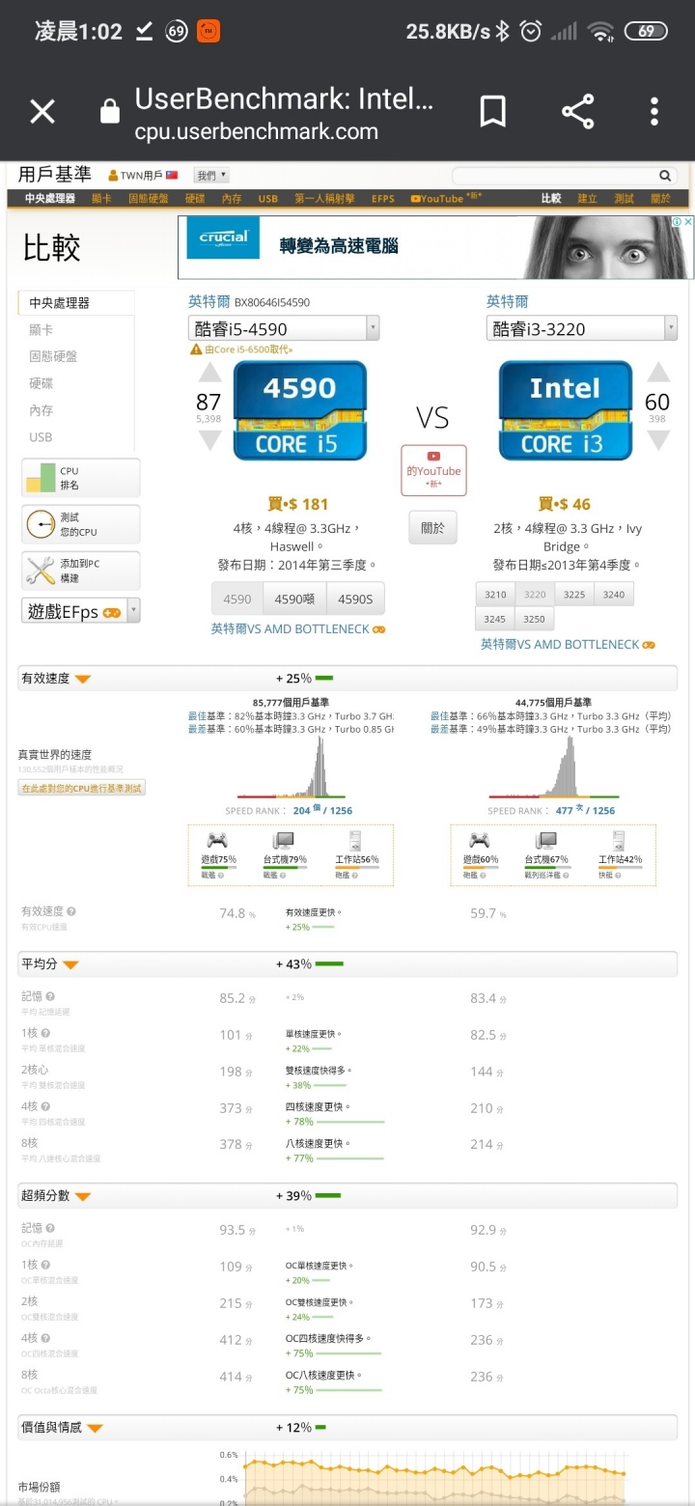Viewport: 695px width, 1506px height.
Task: Open the 酷睿i5-4590 model dropdown
Action: (x=284, y=328)
